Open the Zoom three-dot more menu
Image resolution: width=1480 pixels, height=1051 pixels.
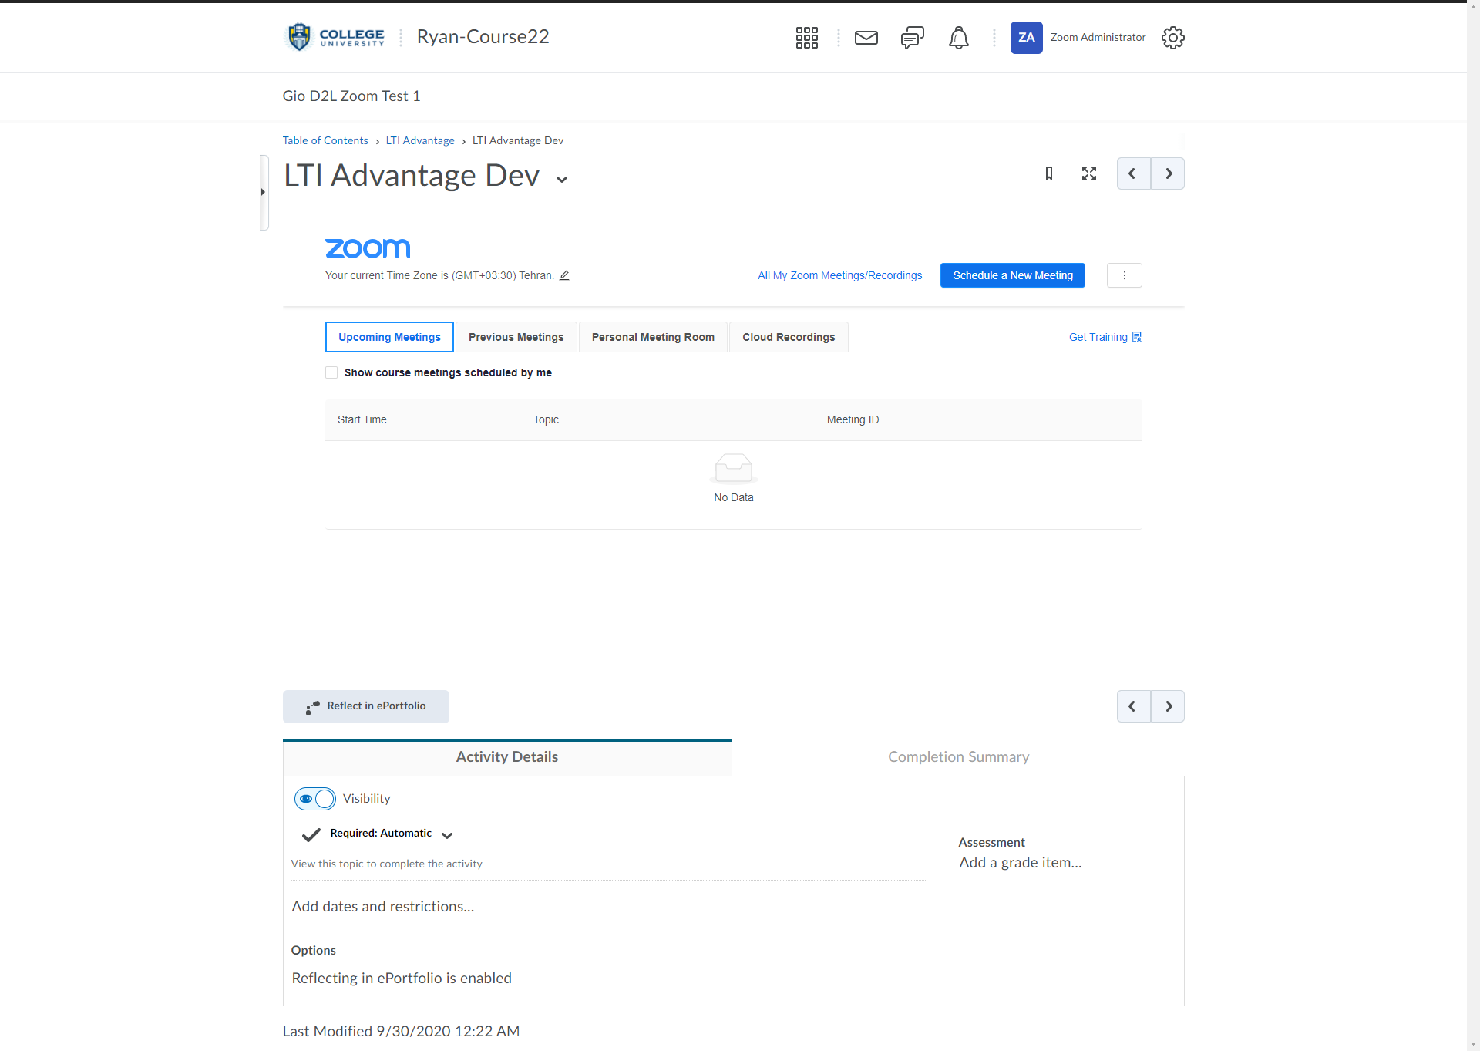tap(1125, 275)
